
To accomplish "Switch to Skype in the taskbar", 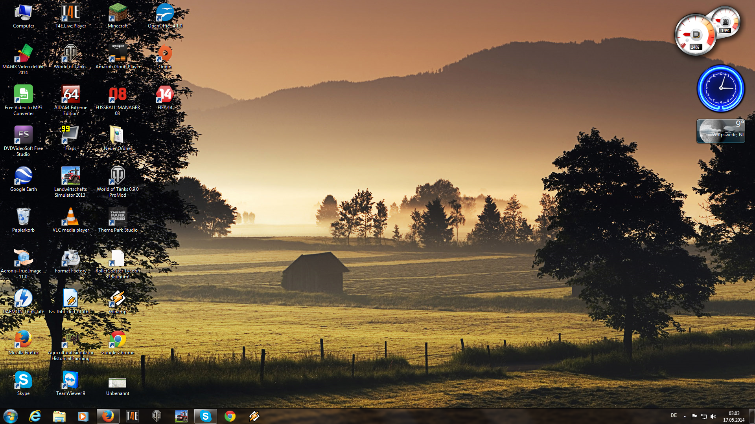I will tap(205, 416).
